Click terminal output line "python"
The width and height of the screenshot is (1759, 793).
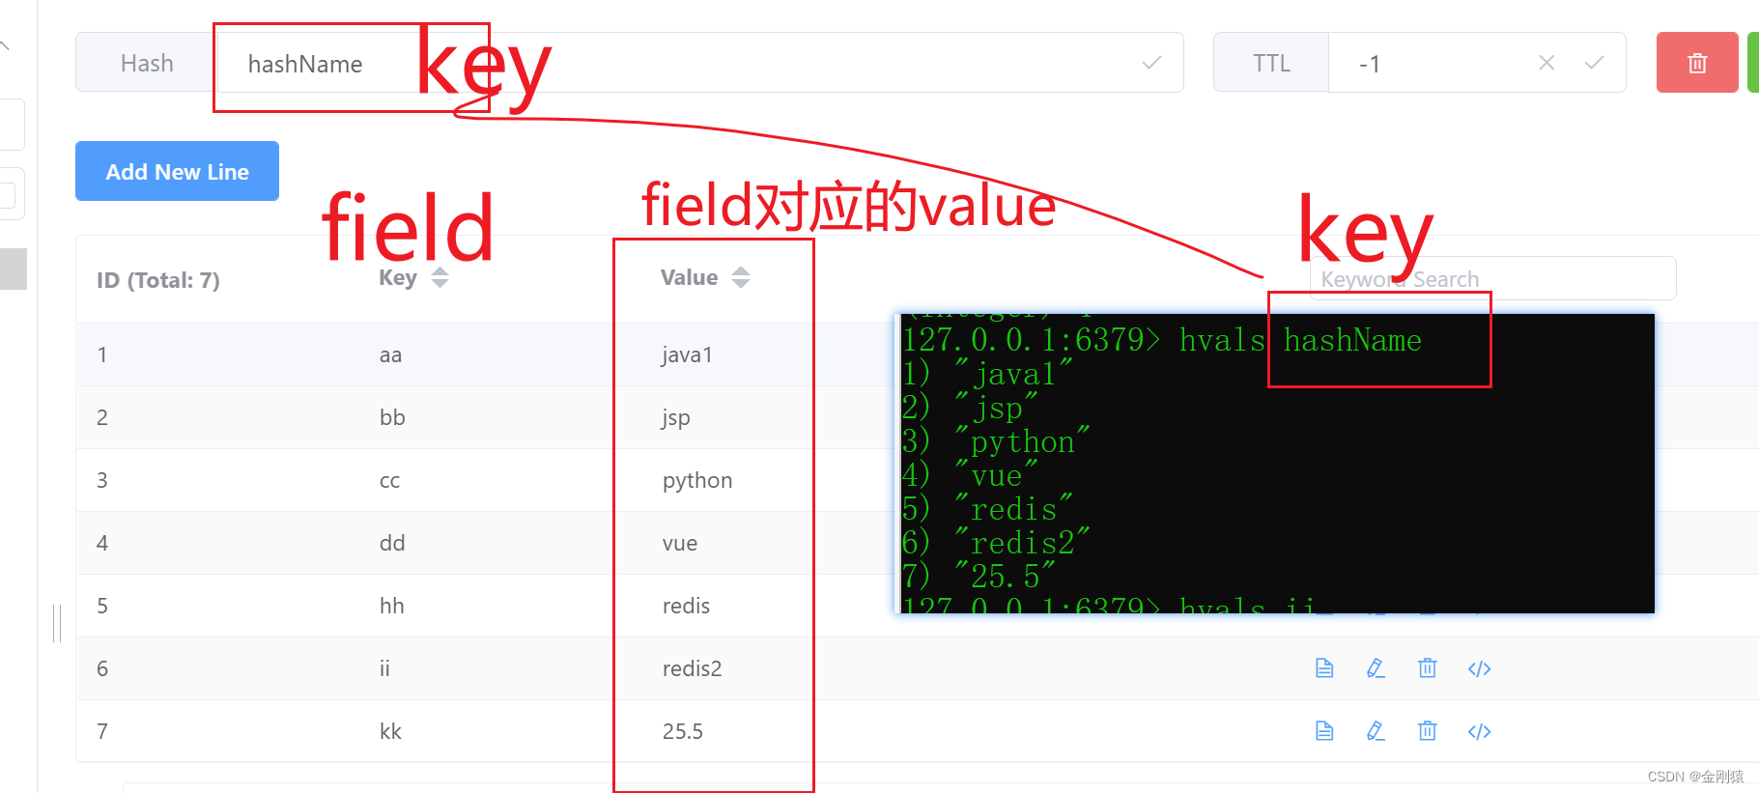tap(996, 441)
